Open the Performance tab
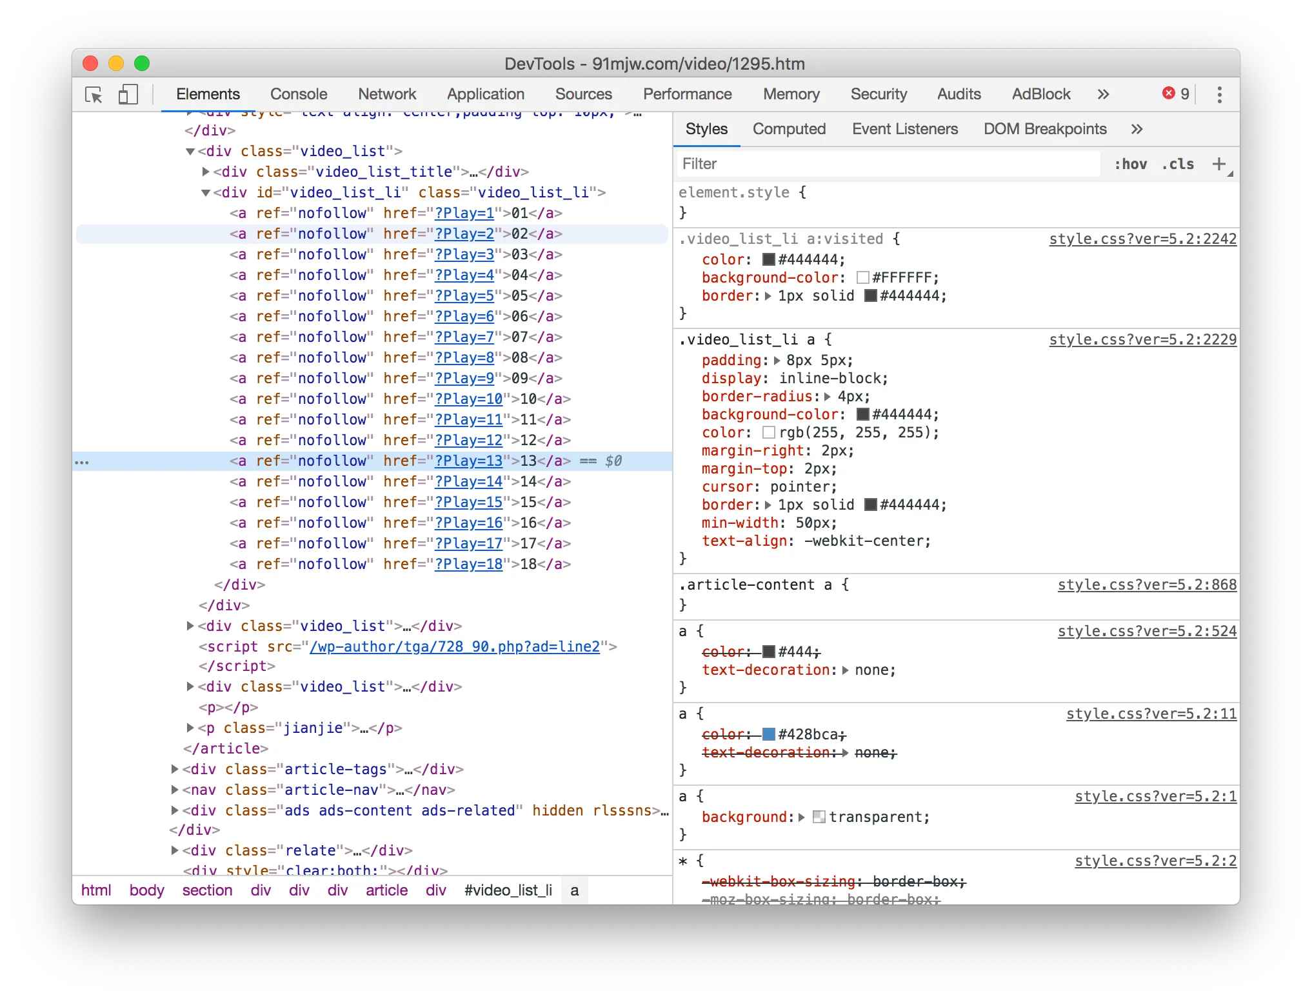 [x=688, y=94]
